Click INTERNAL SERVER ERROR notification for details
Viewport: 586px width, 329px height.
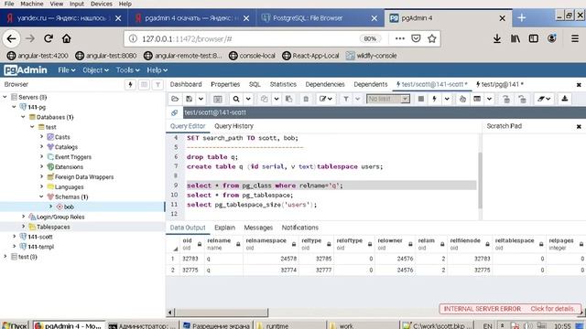(510, 309)
